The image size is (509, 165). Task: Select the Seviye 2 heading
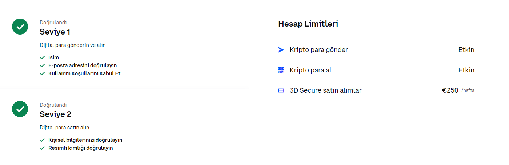click(x=55, y=114)
